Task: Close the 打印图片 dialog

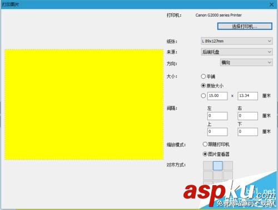Action: pyautogui.click(x=271, y=4)
